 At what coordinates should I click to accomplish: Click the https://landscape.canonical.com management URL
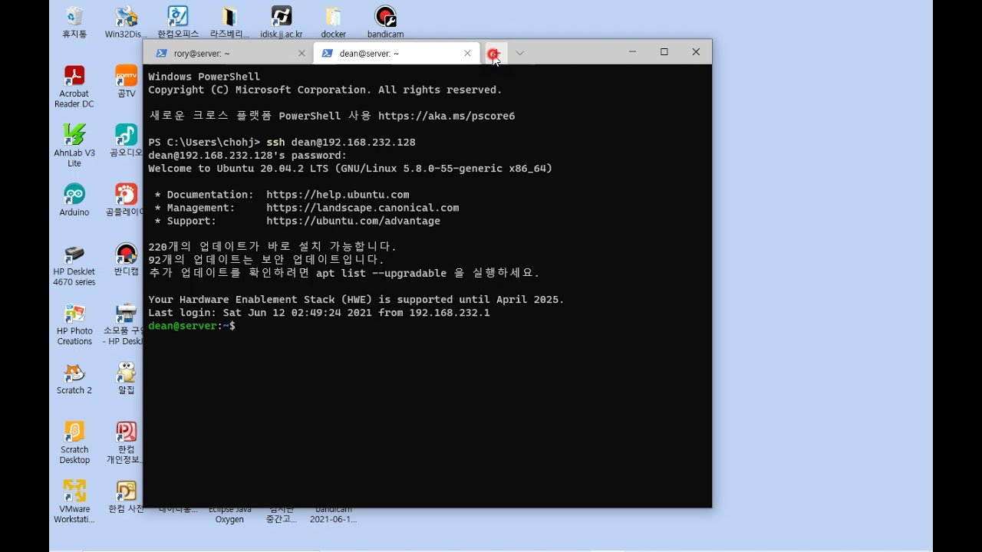coord(363,208)
